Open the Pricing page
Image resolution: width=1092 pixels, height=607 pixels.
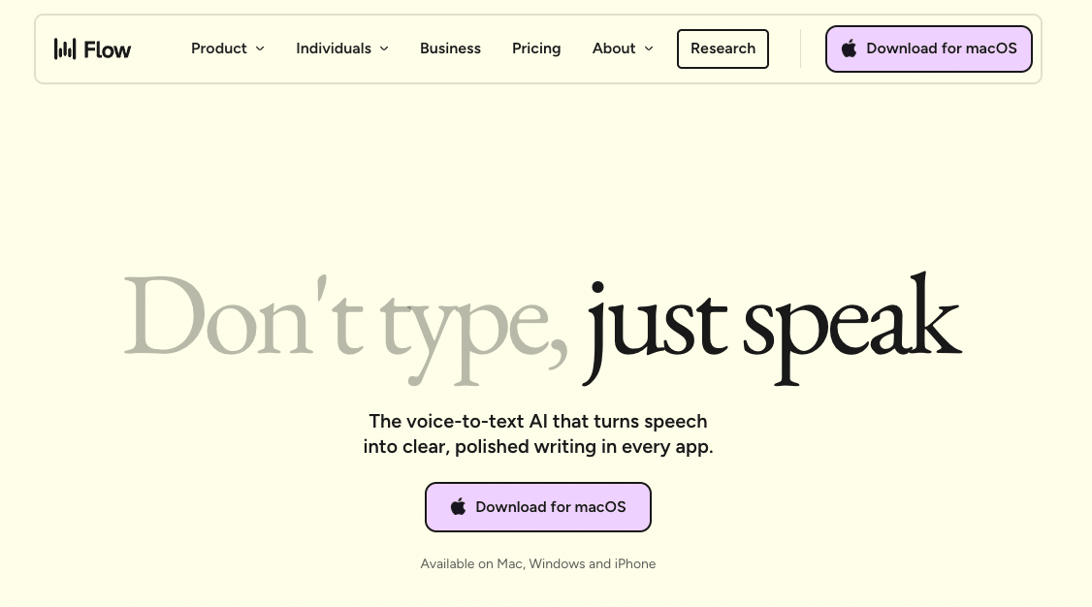click(536, 48)
